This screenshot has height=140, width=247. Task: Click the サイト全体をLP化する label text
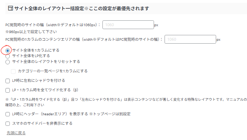click(x=31, y=56)
